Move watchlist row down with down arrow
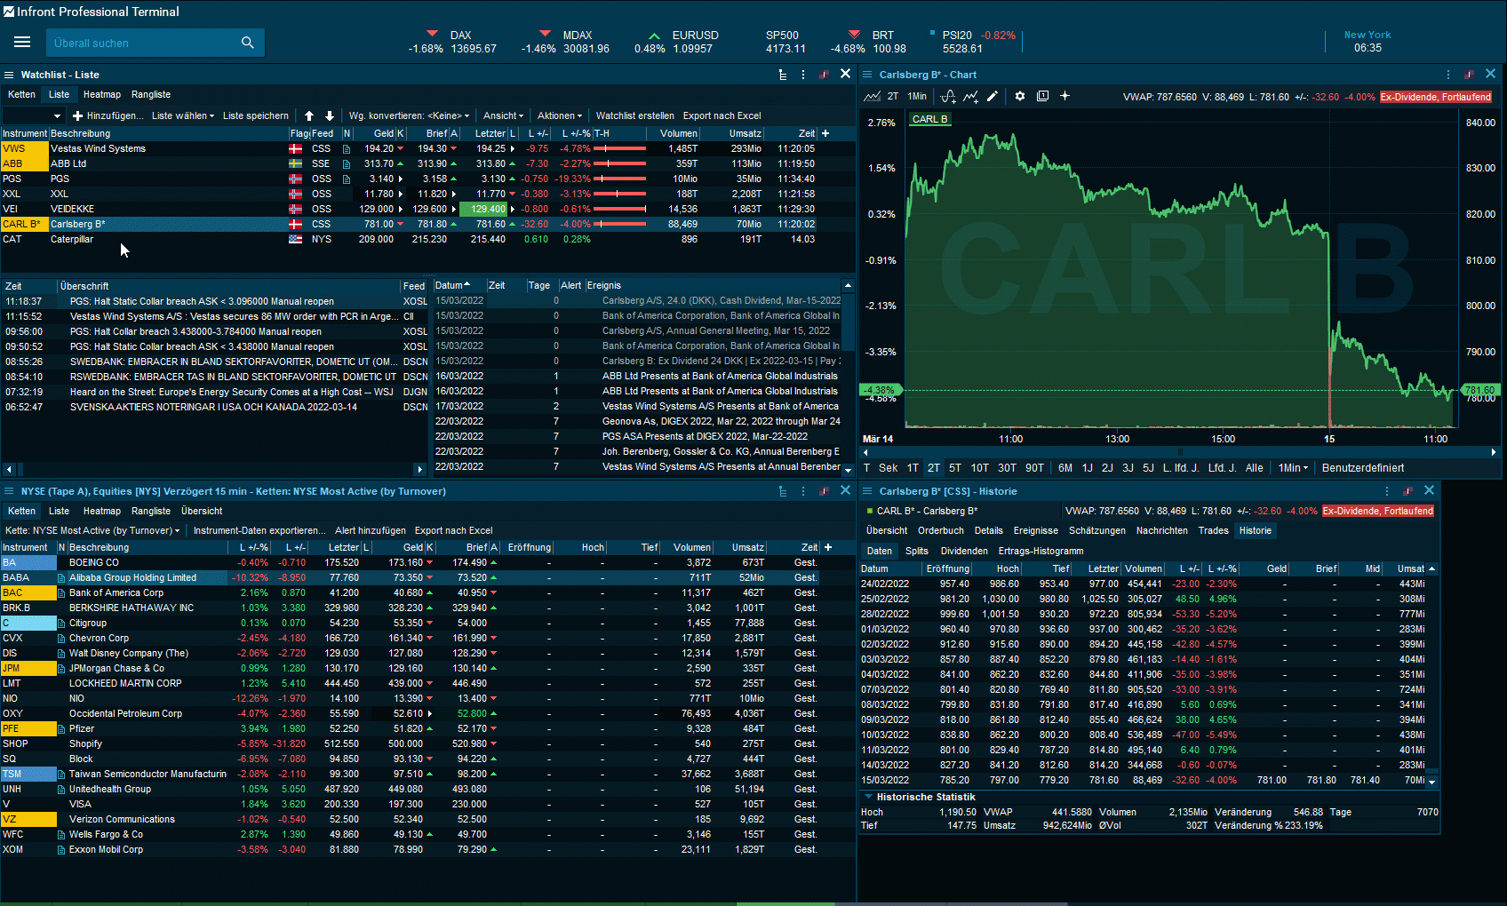 coord(330,115)
